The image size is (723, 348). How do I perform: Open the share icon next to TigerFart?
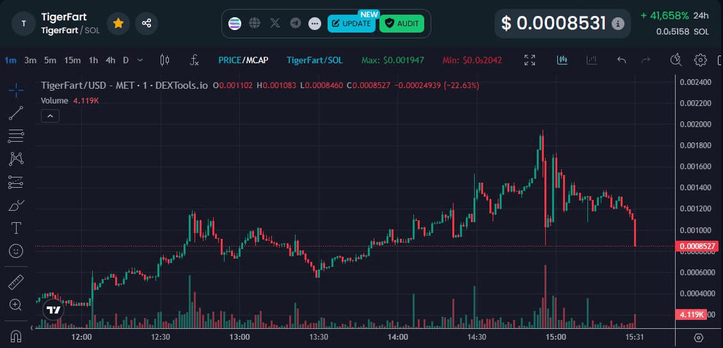(x=147, y=23)
